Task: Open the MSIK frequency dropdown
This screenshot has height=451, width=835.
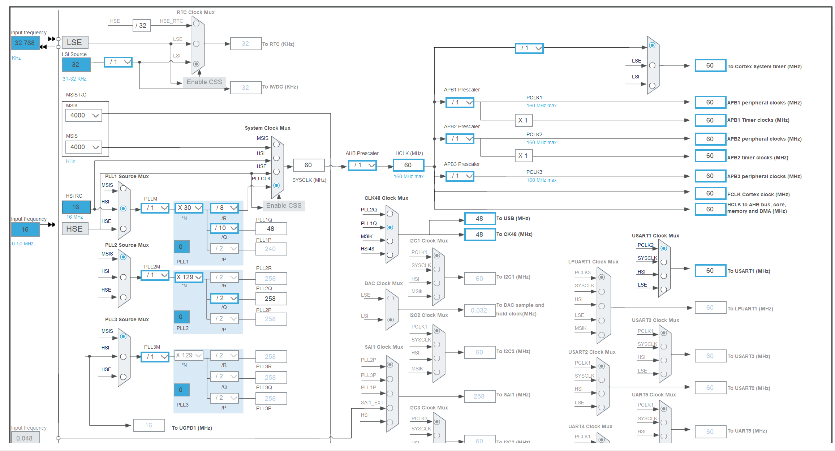Action: click(83, 115)
